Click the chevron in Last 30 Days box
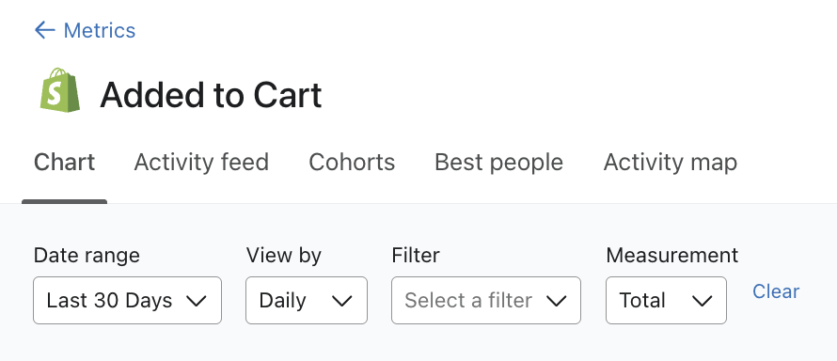Screen dimensions: 837x361 coord(197,301)
